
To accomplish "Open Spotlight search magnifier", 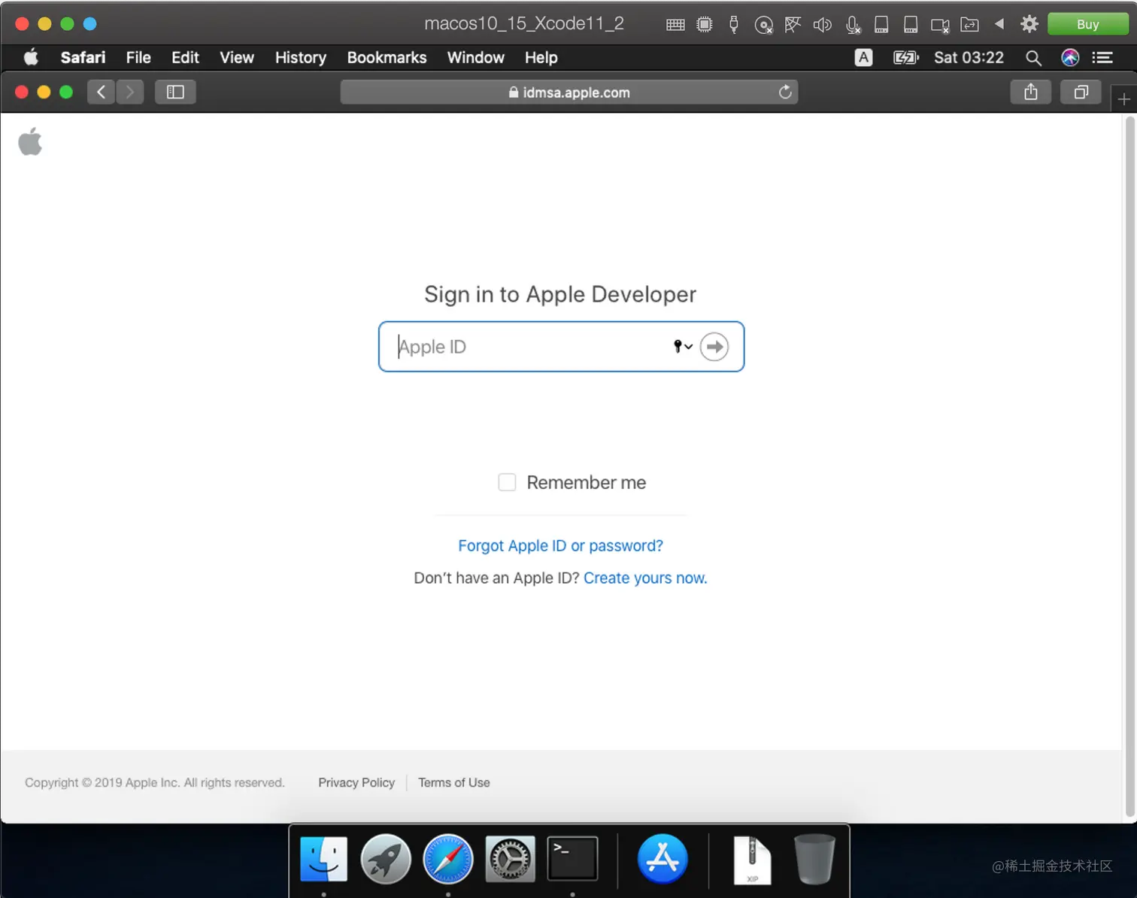I will pos(1033,58).
